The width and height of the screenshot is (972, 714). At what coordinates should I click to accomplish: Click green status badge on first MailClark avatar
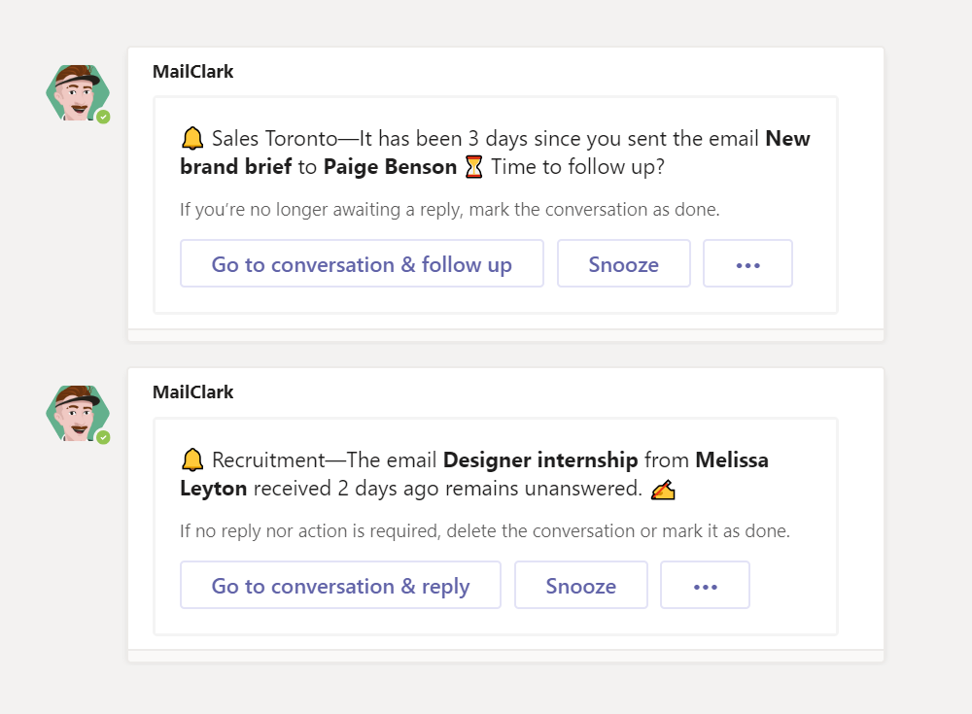coord(104,117)
